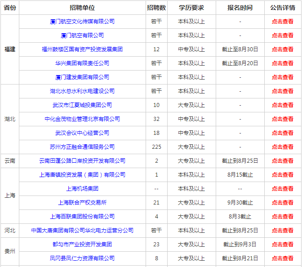Click 点击查看 for 厦门建发集团有限公司
This screenshot has width=302, height=267.
[x=283, y=77]
